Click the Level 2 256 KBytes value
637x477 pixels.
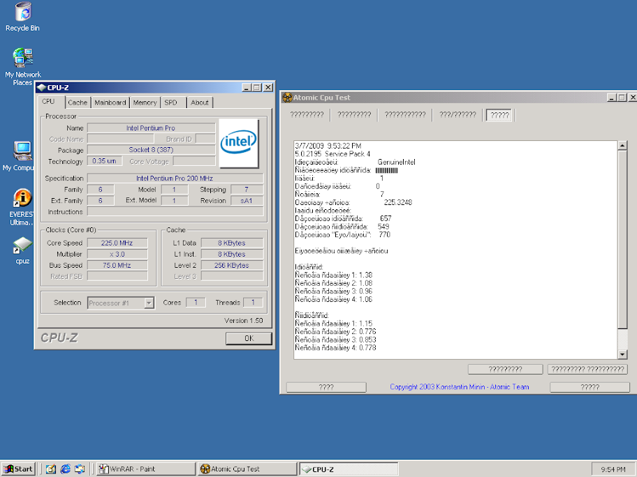[232, 265]
